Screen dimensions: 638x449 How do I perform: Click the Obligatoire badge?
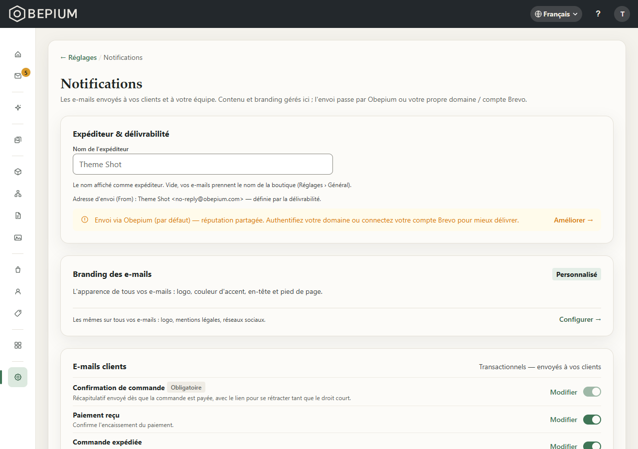click(186, 388)
